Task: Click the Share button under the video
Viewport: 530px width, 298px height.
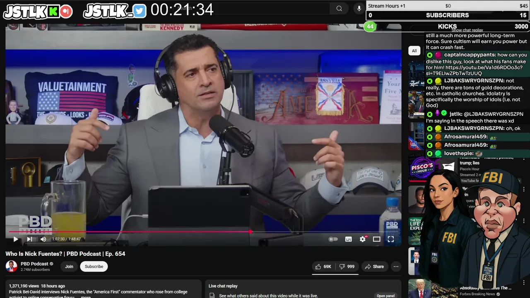Action: point(374,267)
